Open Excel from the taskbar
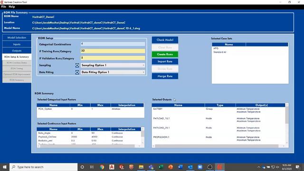This screenshot has width=304, height=171. [161, 167]
